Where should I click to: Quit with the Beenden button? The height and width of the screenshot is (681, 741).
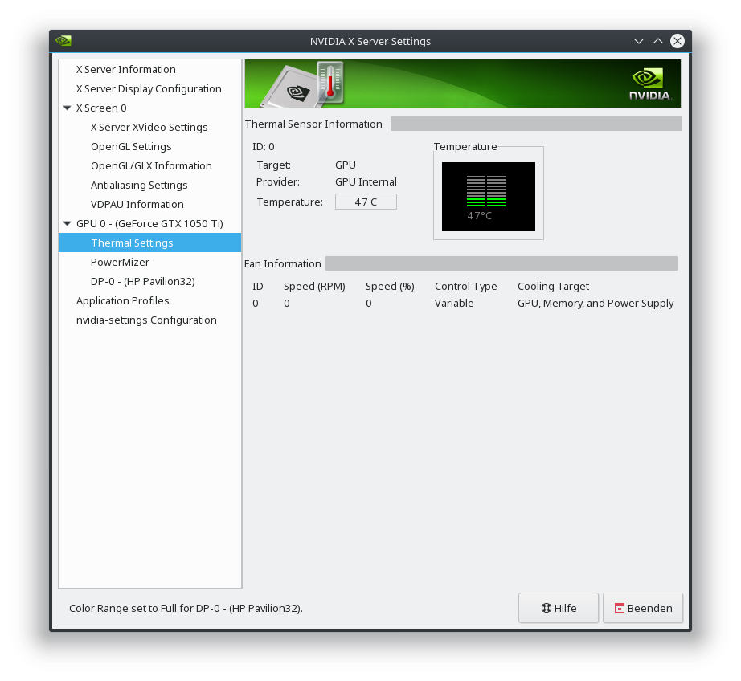(643, 608)
